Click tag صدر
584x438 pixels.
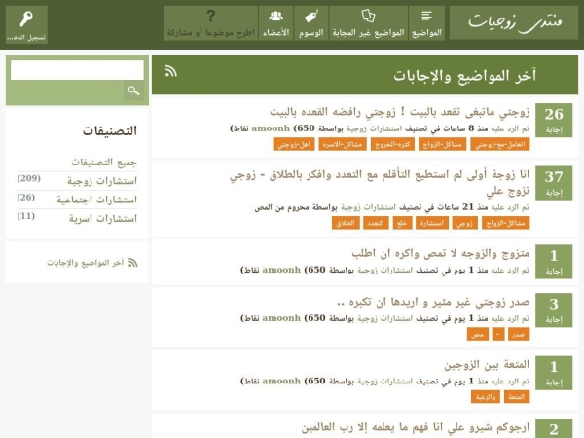click(x=519, y=334)
